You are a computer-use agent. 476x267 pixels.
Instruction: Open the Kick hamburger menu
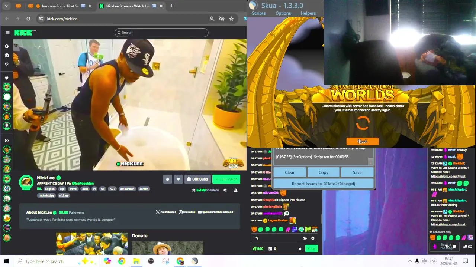coord(7,33)
